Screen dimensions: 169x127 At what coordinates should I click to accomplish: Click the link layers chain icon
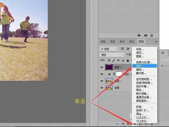117,124
